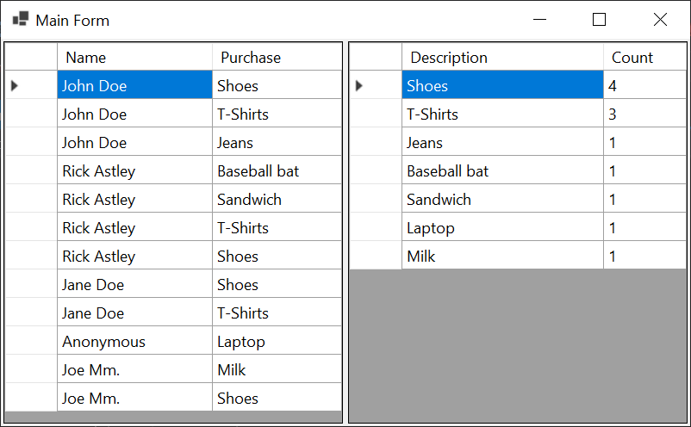Image resolution: width=691 pixels, height=427 pixels.
Task: Select Rick Astley's T-Shirts purchase cell
Action: (277, 227)
